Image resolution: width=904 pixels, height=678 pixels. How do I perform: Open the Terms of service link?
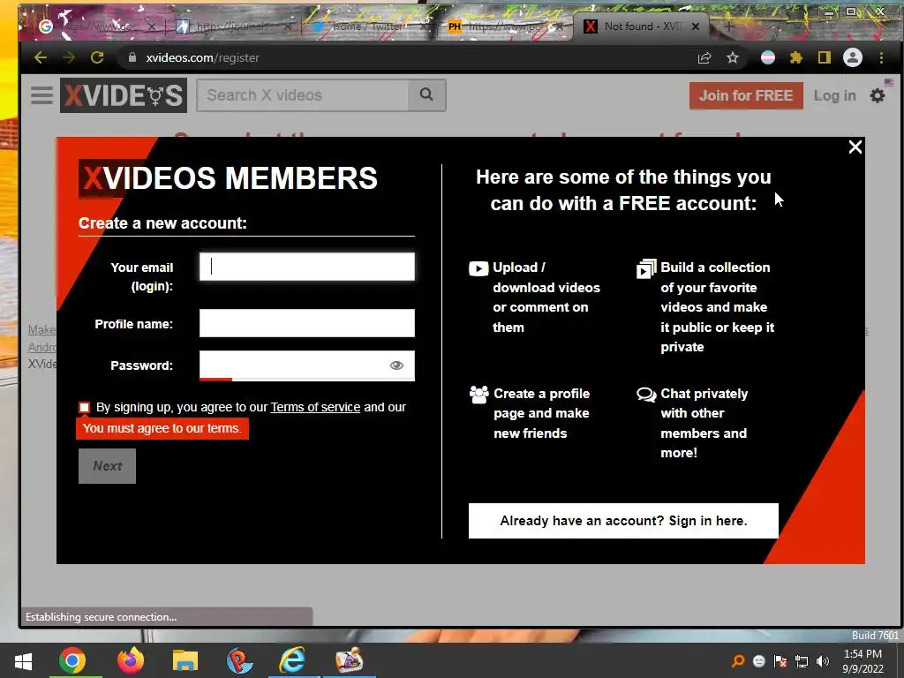point(315,407)
